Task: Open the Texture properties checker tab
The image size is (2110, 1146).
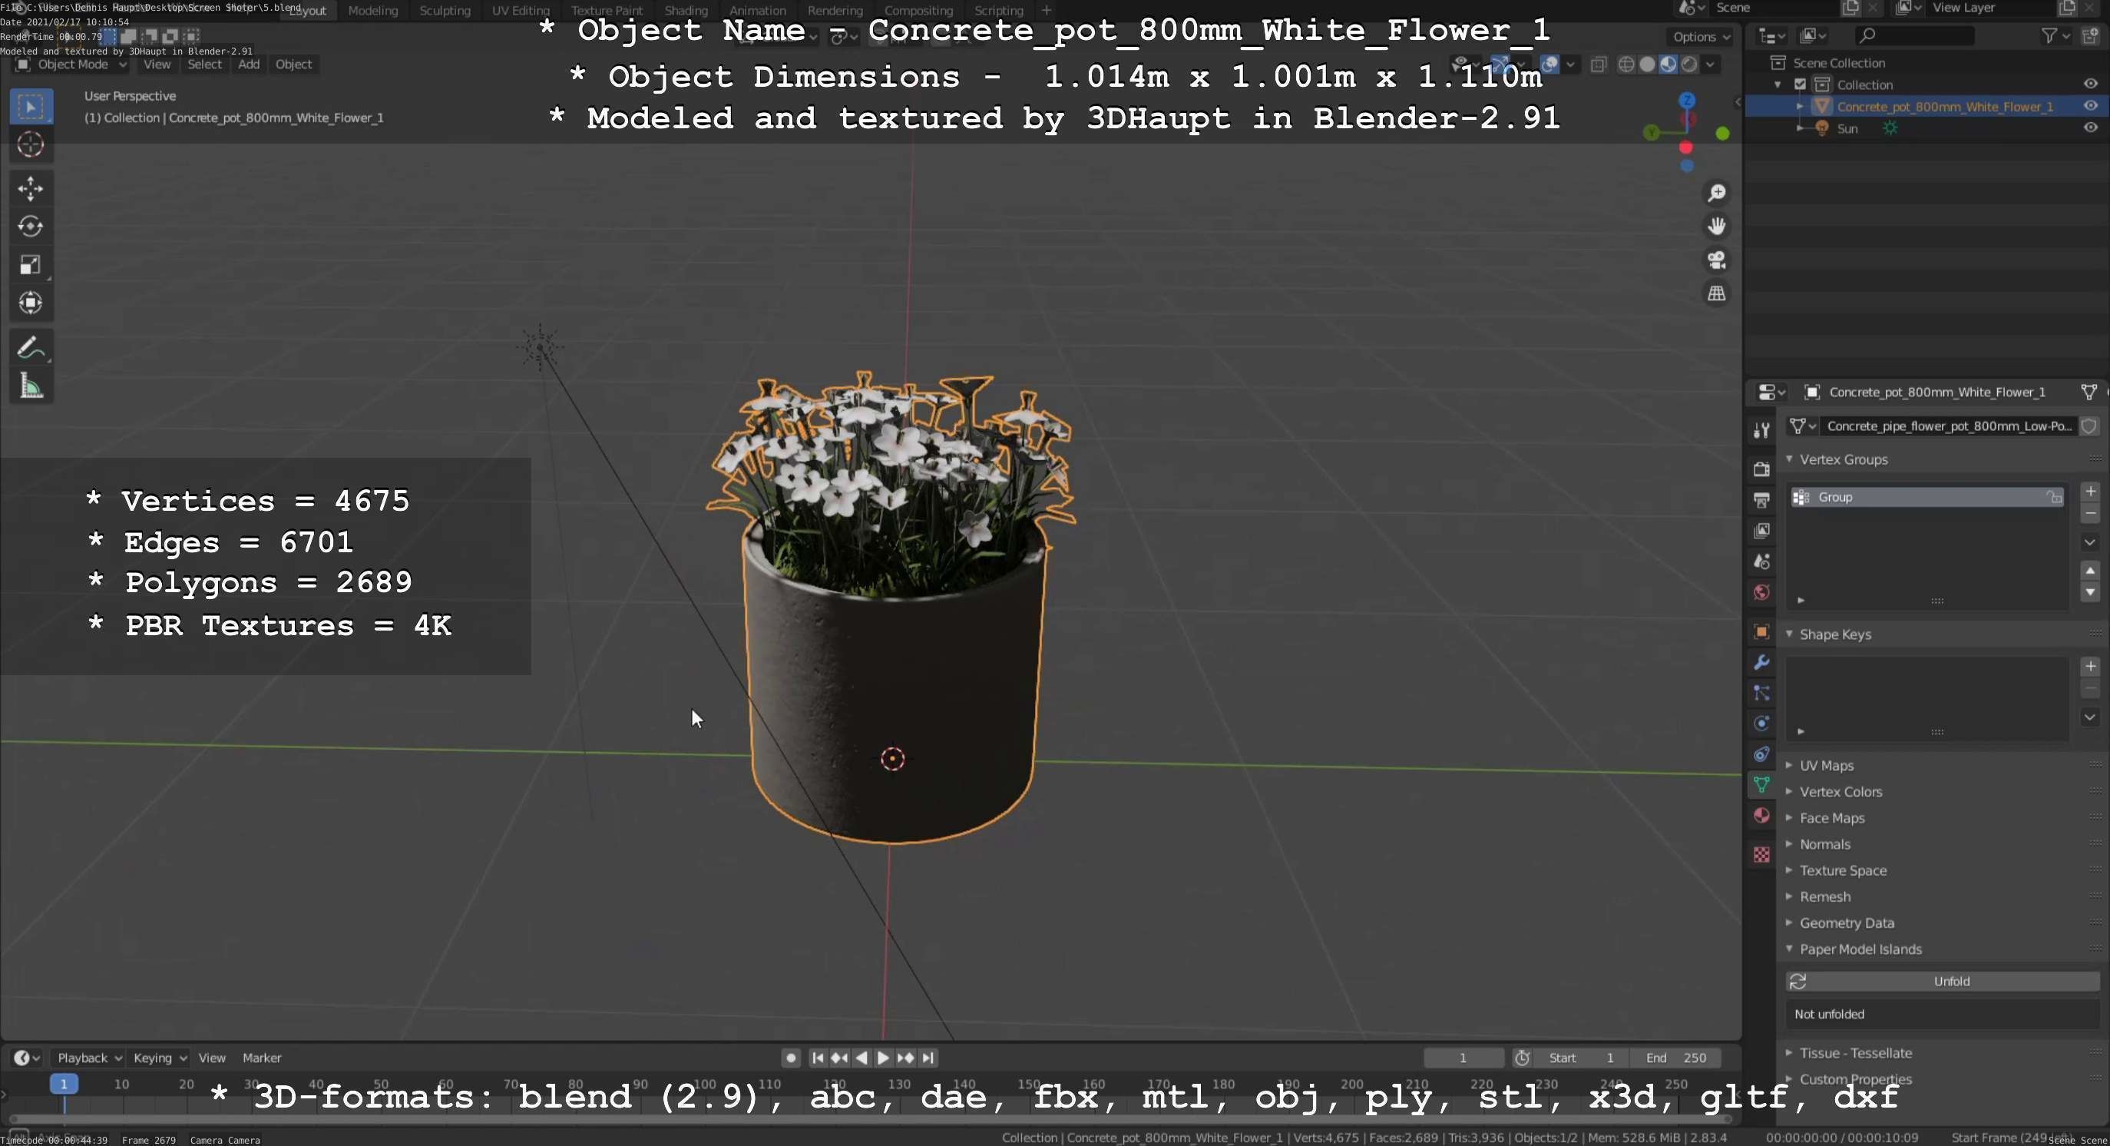Action: 1761,854
